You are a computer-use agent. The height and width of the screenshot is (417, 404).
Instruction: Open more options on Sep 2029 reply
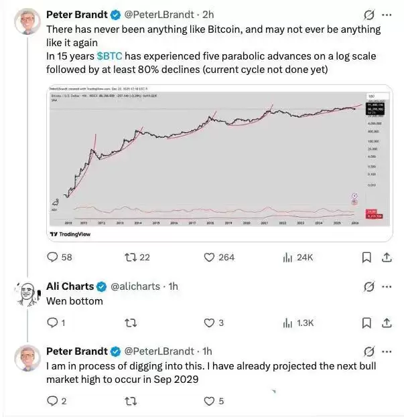click(387, 351)
